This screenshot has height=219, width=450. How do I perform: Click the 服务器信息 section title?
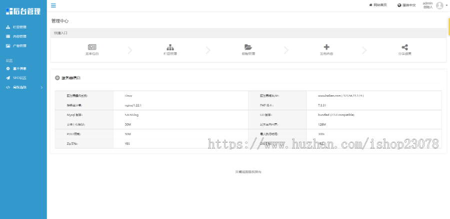click(71, 78)
